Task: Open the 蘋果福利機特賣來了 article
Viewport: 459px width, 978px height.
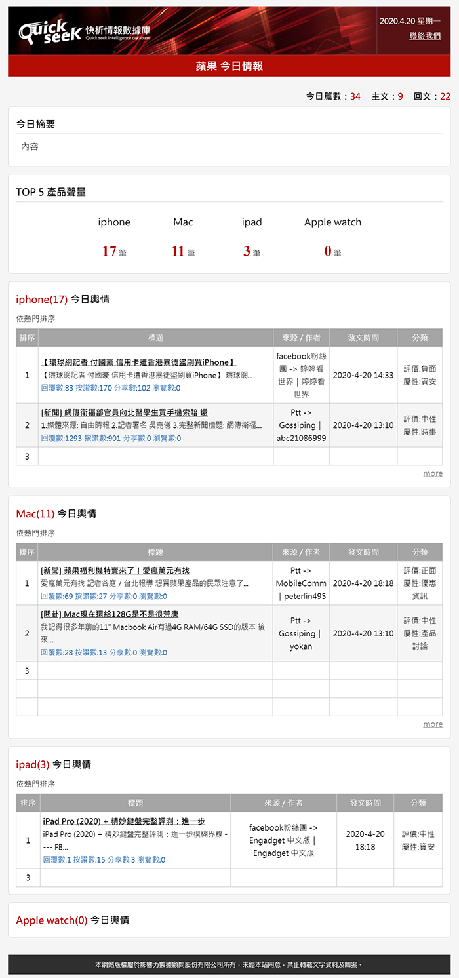Action: [x=115, y=571]
